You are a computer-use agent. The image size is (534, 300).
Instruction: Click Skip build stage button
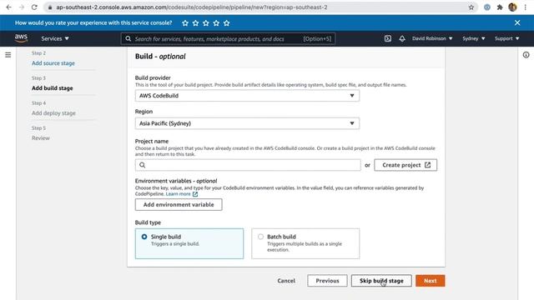(381, 281)
